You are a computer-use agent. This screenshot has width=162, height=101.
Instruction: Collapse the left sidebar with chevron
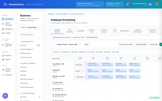pyautogui.click(x=12, y=11)
